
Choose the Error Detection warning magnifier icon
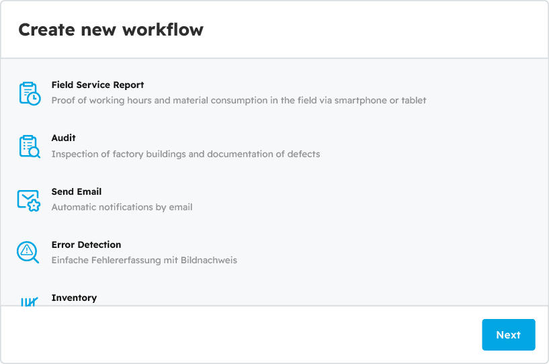(x=28, y=252)
